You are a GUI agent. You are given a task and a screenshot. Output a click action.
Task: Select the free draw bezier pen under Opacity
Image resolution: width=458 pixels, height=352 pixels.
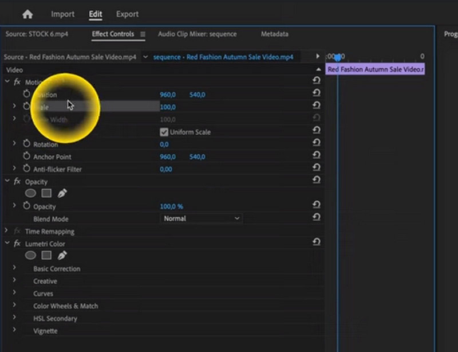pyautogui.click(x=62, y=193)
